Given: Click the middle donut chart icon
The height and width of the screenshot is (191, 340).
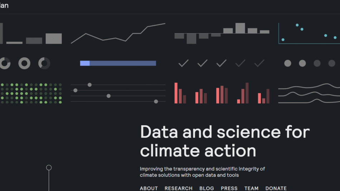Looking at the screenshot, I should (24, 63).
